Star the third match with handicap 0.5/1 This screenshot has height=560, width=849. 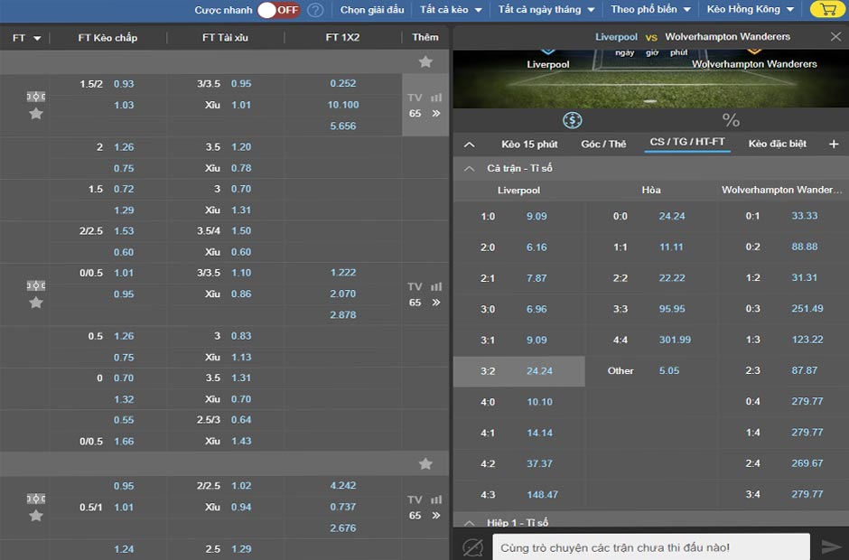pyautogui.click(x=36, y=516)
